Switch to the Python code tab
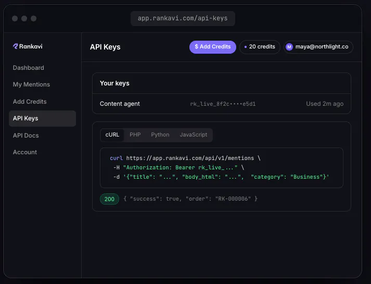Image resolution: width=371 pixels, height=284 pixels. click(160, 135)
